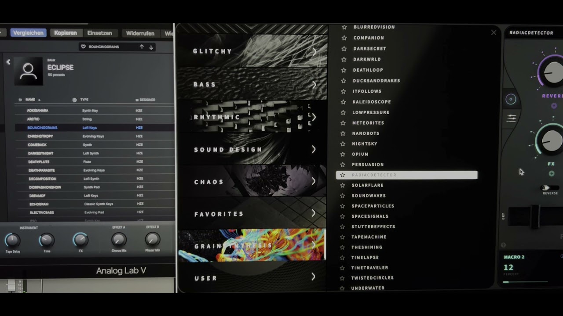The image size is (563, 316).
Task: Click the Dry fader handle
Action: (535, 216)
